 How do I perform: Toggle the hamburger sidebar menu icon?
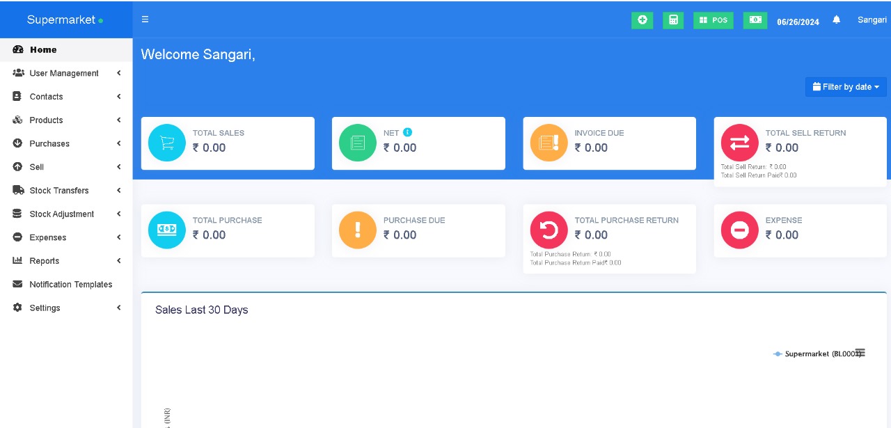tap(145, 19)
